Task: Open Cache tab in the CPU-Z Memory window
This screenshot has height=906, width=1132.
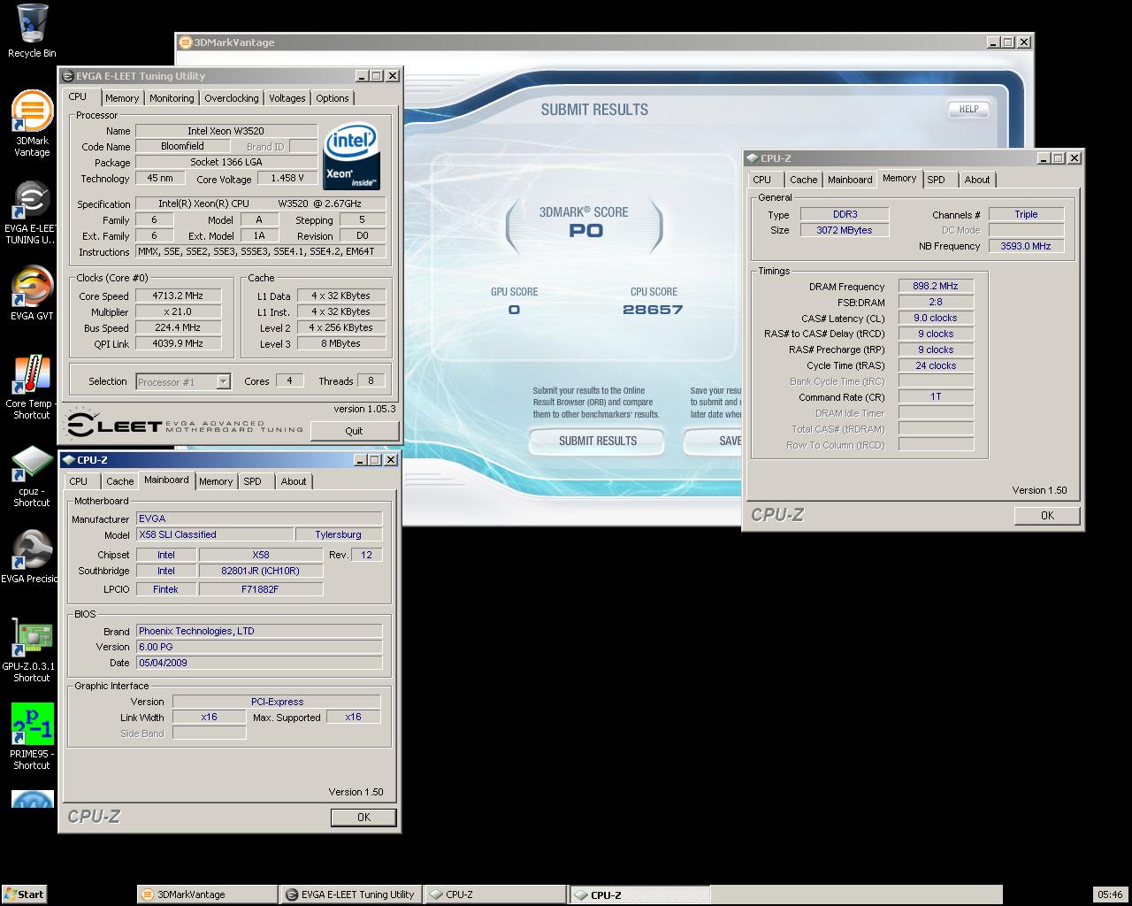Action: tap(804, 180)
